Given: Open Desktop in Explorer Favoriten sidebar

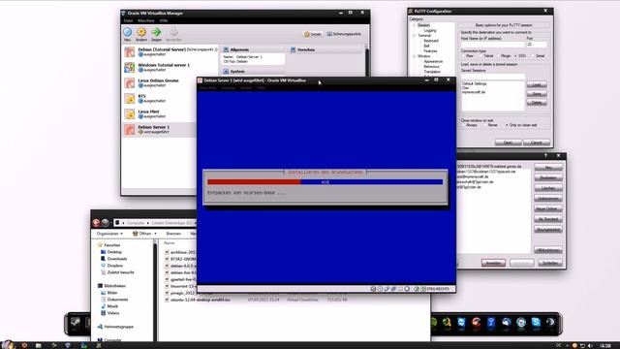Looking at the screenshot, I should coord(111,252).
